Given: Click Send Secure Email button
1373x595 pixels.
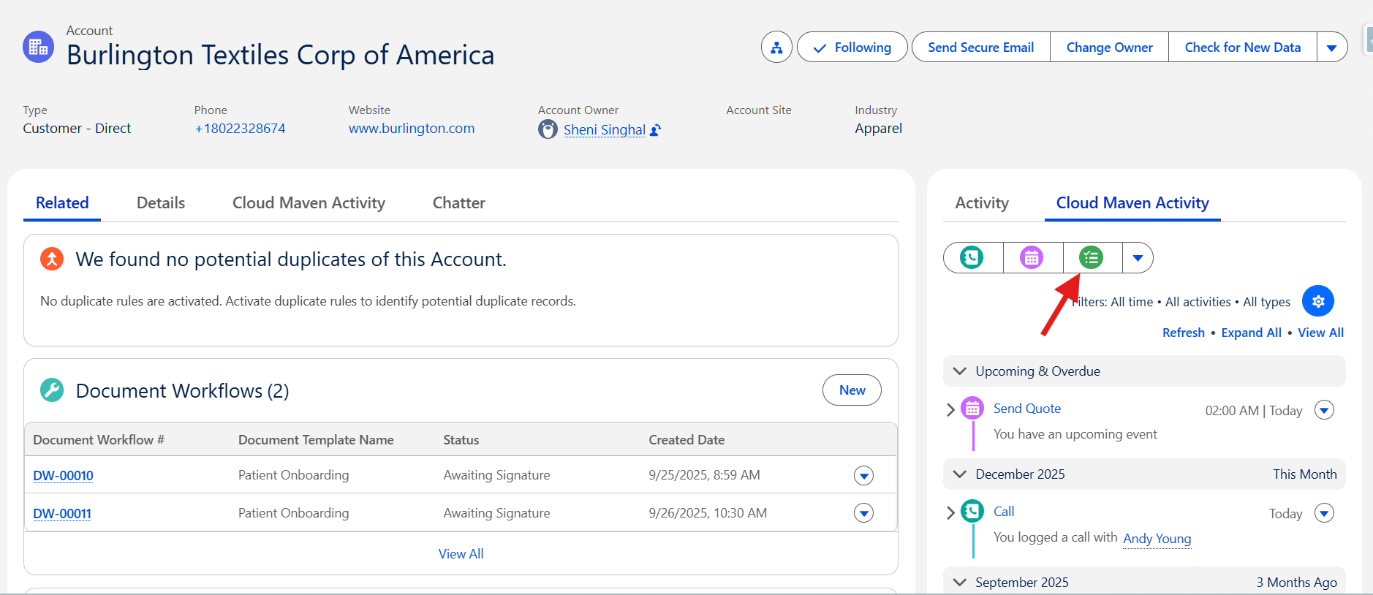Looking at the screenshot, I should [x=981, y=48].
